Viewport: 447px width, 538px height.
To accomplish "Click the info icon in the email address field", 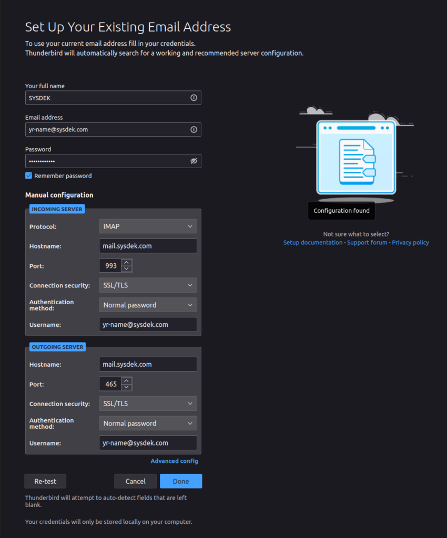I will tap(194, 129).
